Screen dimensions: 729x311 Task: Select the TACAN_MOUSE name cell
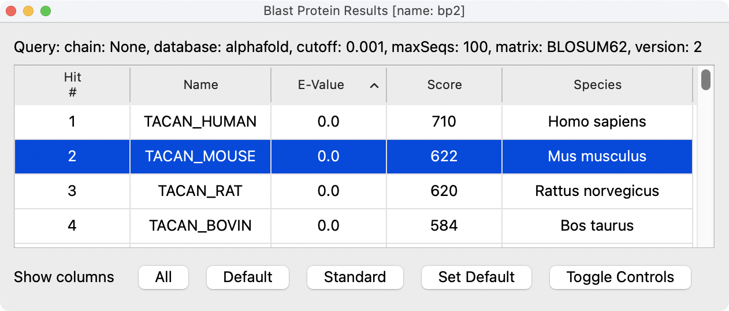pos(200,157)
